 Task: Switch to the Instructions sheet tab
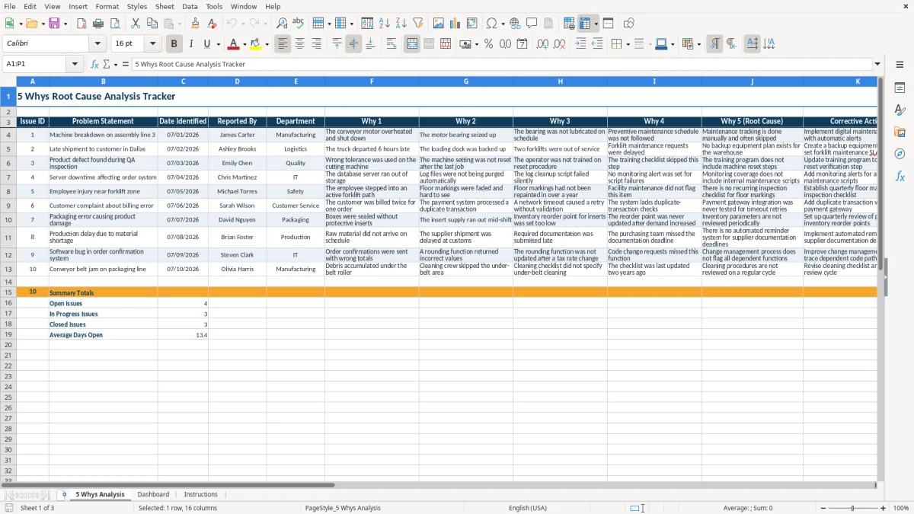(200, 494)
